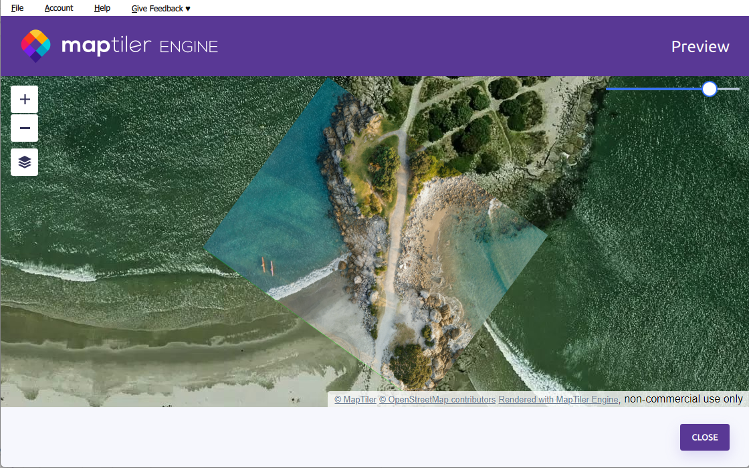Zoom out using the minus button
The height and width of the screenshot is (468, 749).
click(x=24, y=128)
